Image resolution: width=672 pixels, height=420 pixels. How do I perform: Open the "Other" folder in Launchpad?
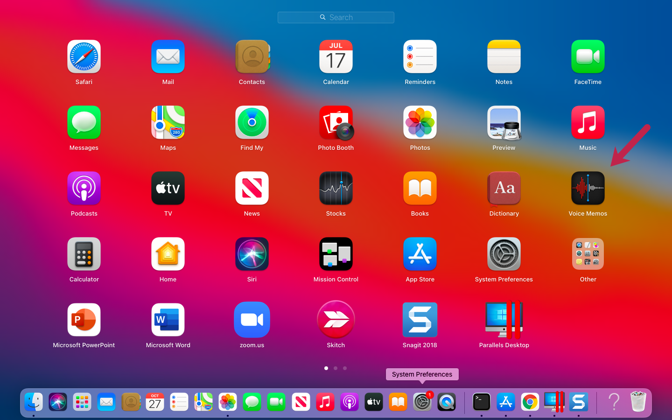588,254
